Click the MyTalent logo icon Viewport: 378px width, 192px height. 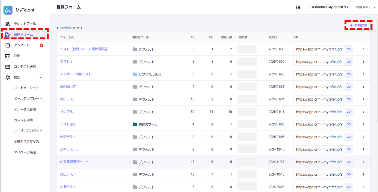(8, 10)
